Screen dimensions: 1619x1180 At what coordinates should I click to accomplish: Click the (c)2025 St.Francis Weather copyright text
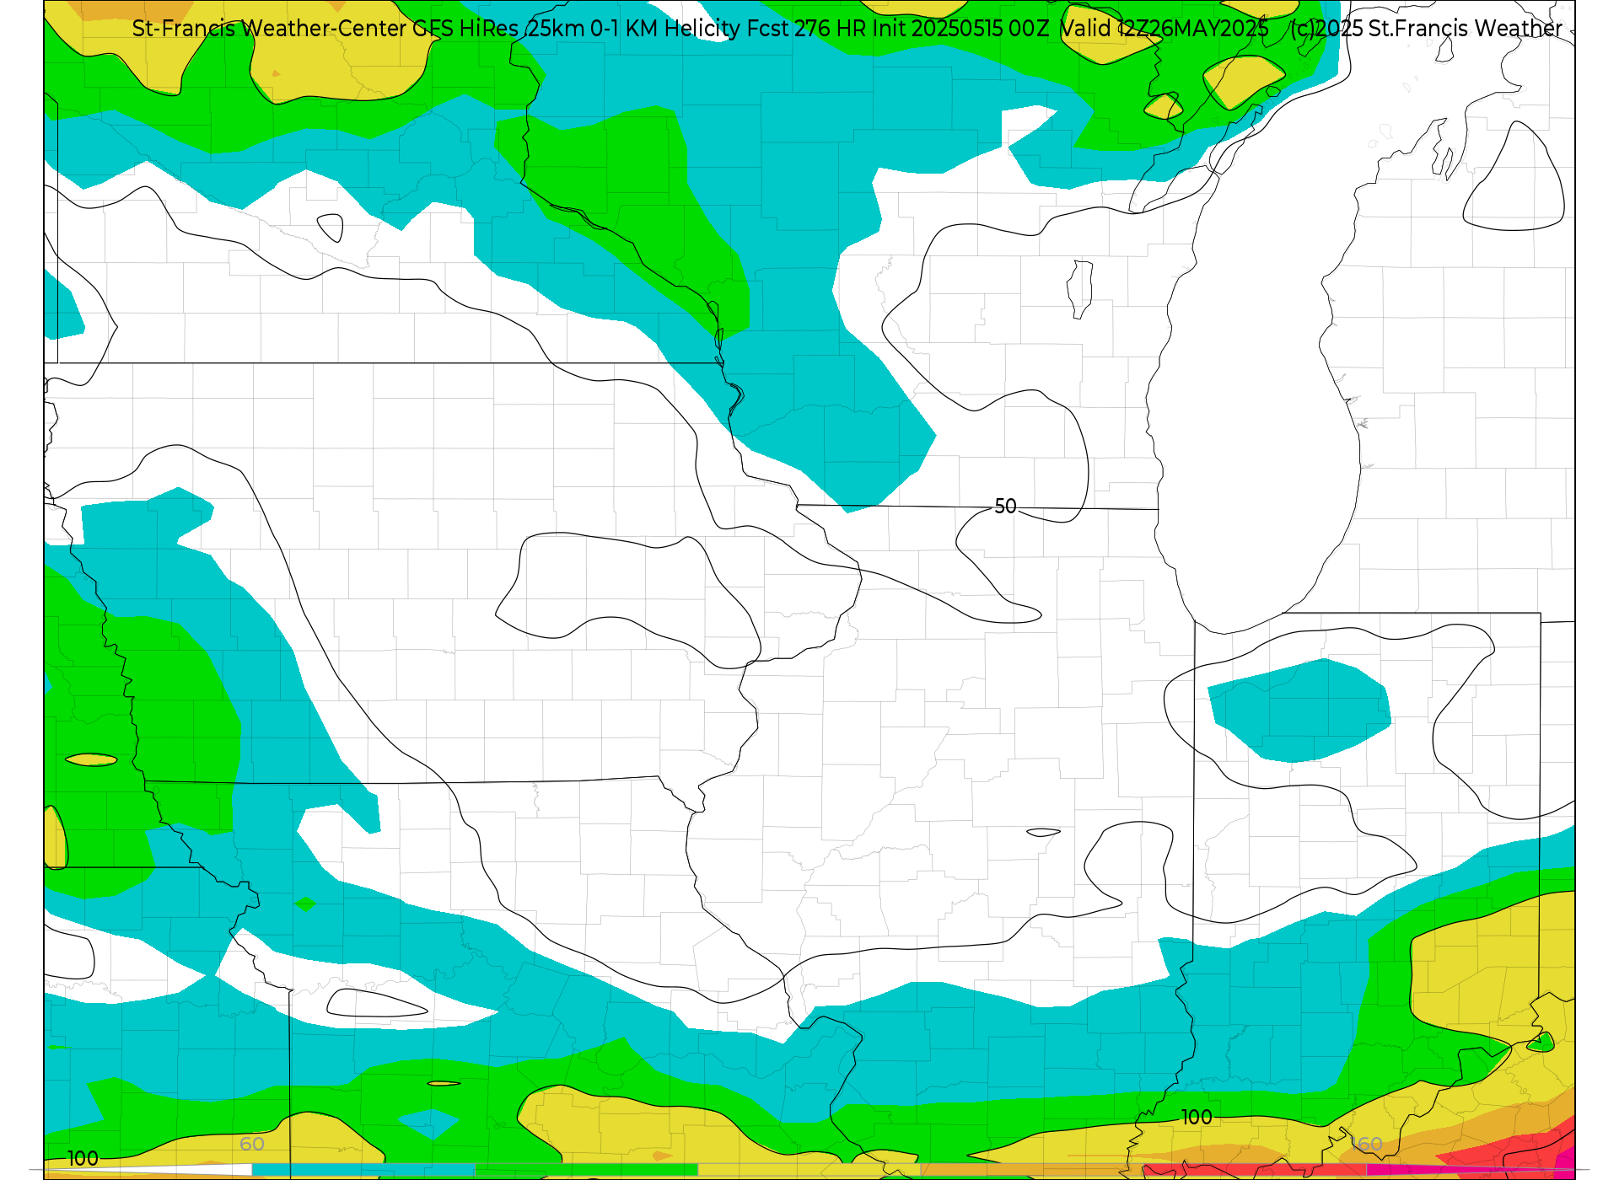coord(1426,28)
